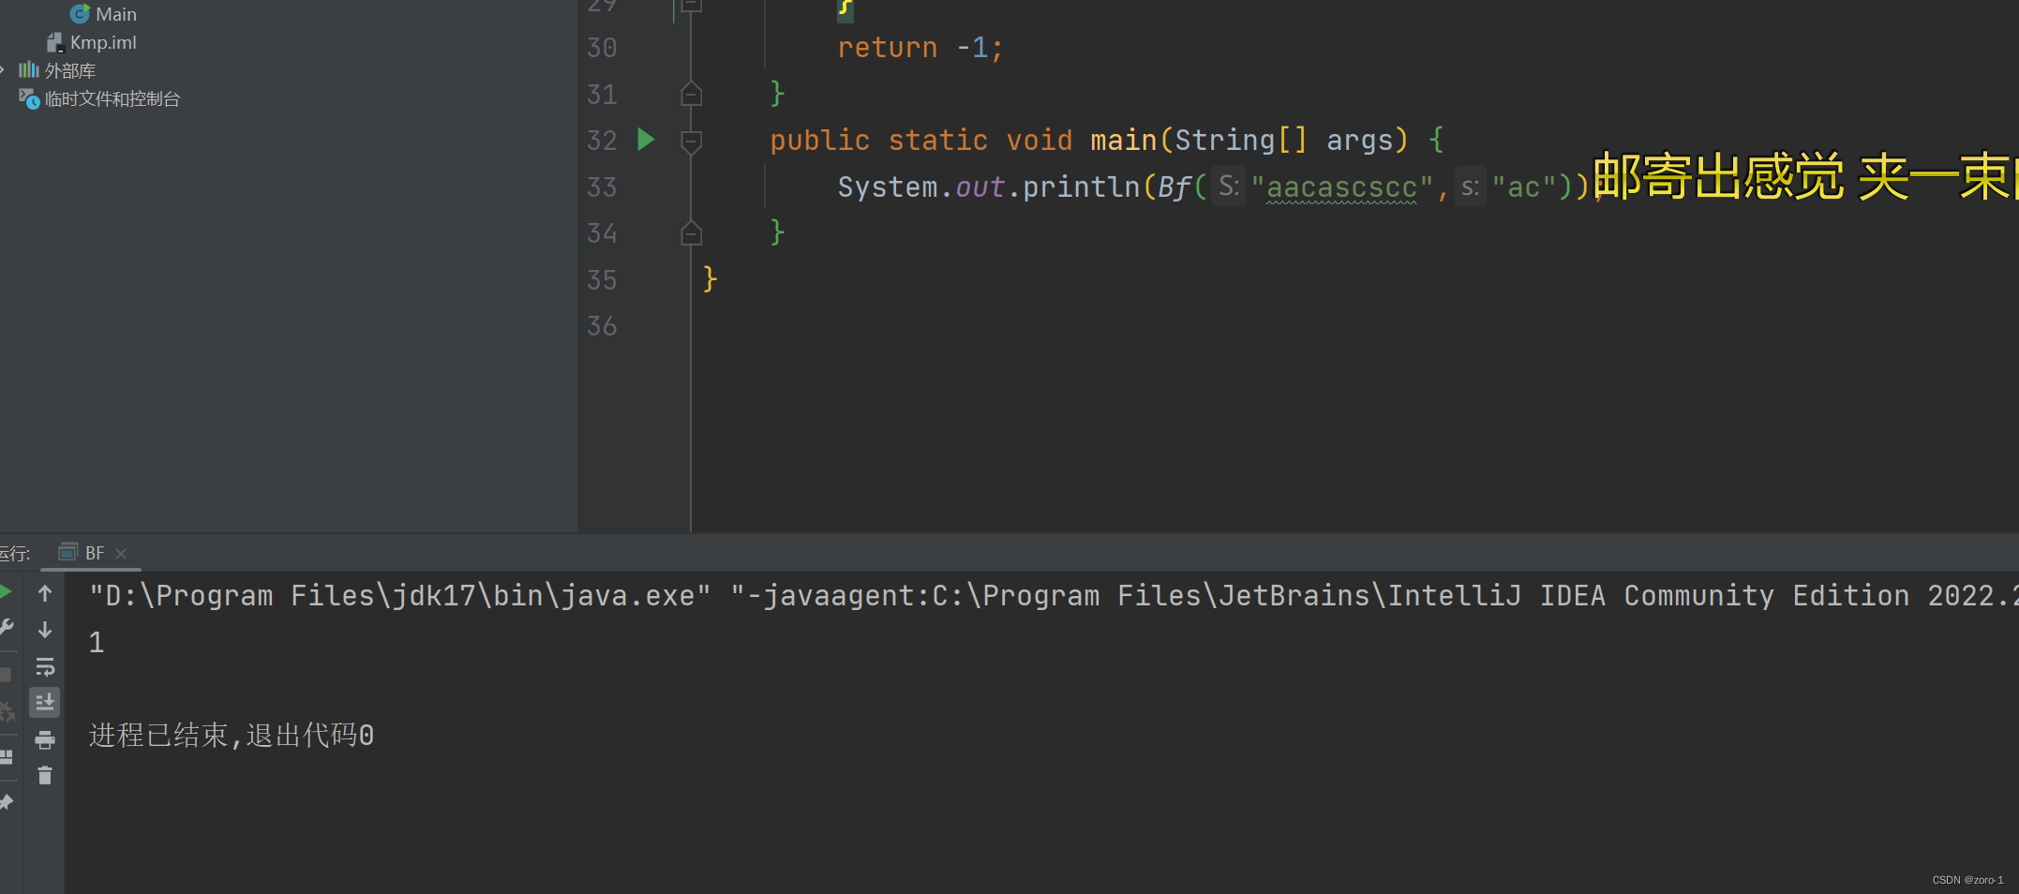
Task: Clear console with trash icon
Action: click(x=45, y=776)
